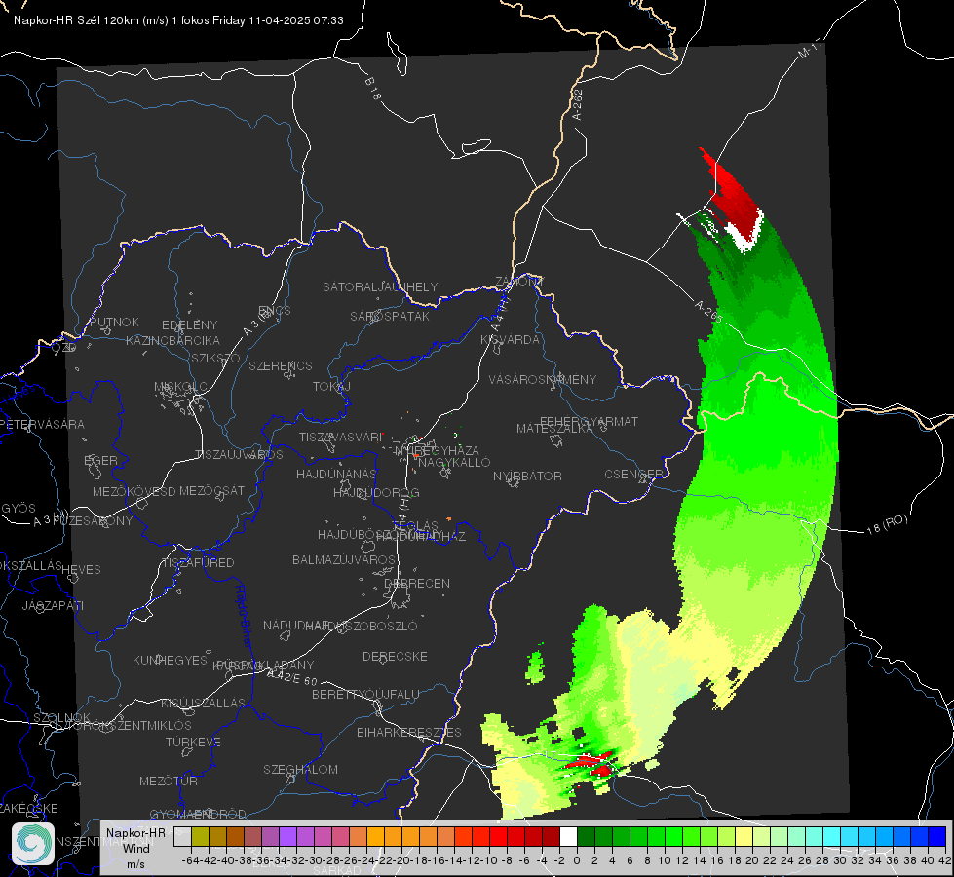Viewport: 954px width, 877px height.
Task: Click the MATESZALKA town label
Action: click(554, 429)
